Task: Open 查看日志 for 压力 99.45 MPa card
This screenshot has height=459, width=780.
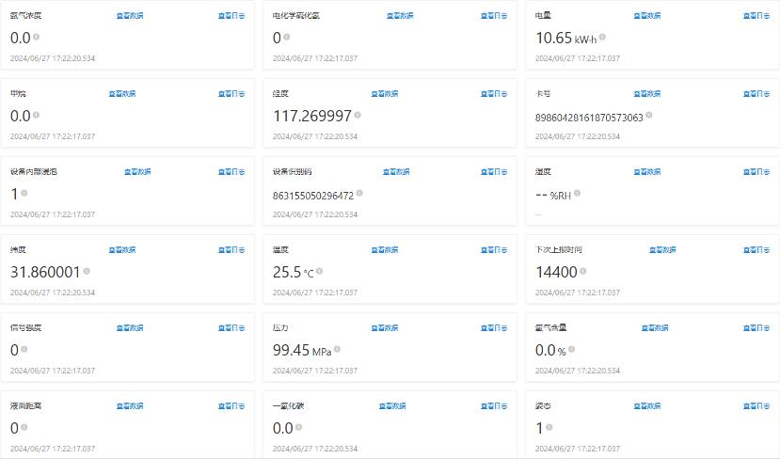Action: tap(494, 328)
